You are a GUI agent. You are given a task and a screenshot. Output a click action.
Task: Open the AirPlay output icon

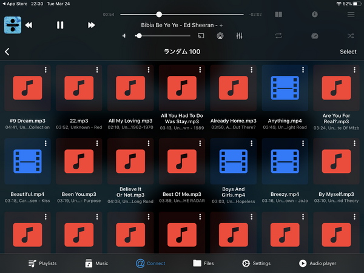click(220, 36)
